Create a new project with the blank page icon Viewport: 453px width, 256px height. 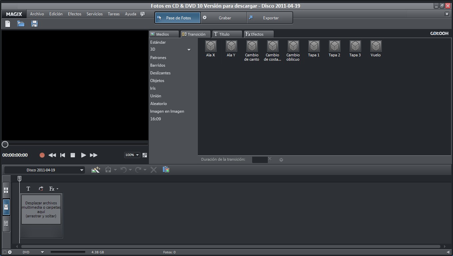pyautogui.click(x=8, y=24)
